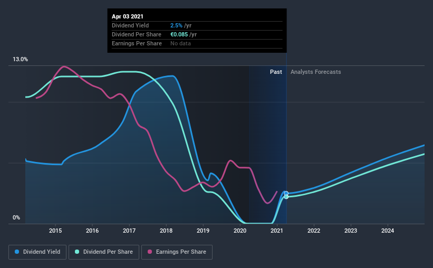Click the Analysts Forecasts label
433x268 pixels.
point(315,72)
